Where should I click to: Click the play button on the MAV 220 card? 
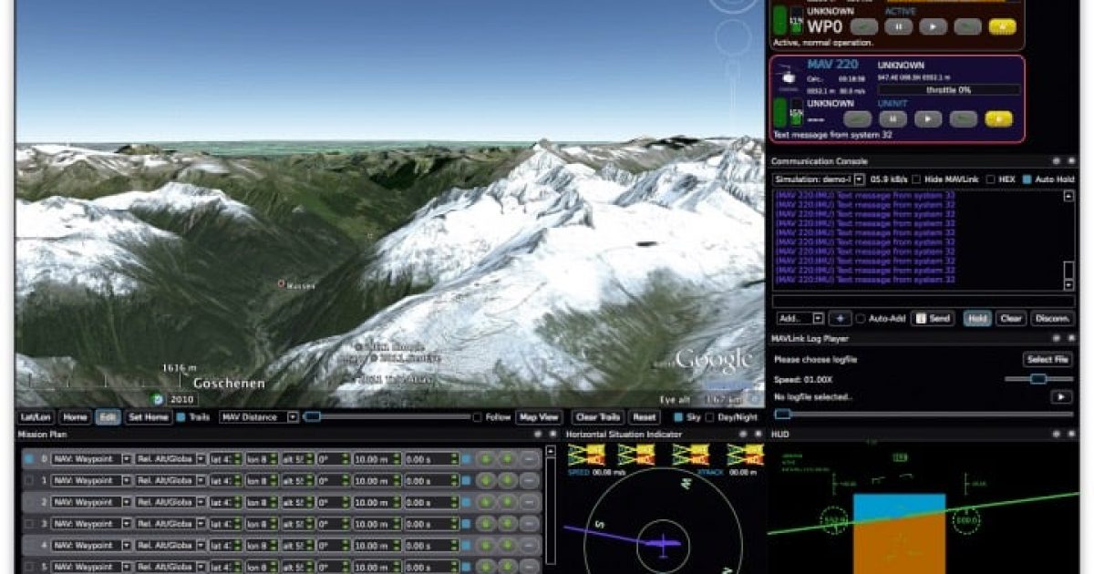tap(929, 118)
